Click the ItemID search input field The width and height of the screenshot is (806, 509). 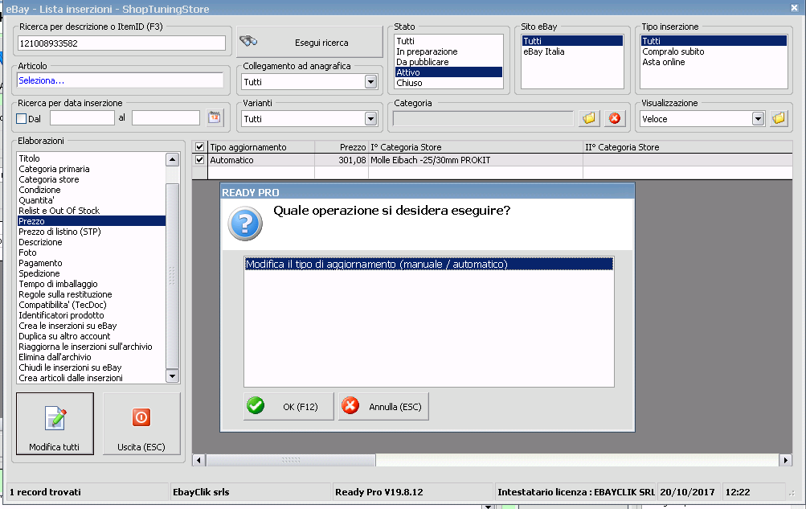tap(121, 43)
